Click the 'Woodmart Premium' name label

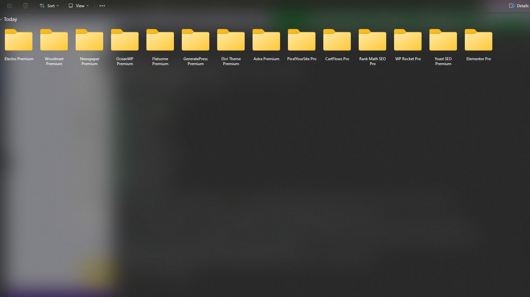(x=54, y=61)
